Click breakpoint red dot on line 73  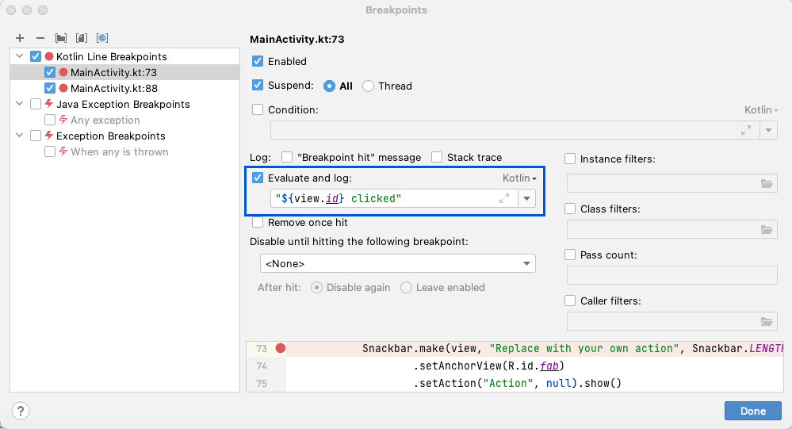pos(281,348)
